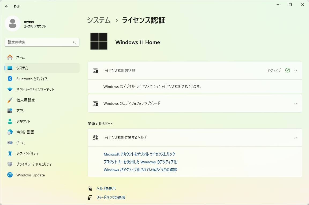Click the green checkmark next to アクティブ

point(288,70)
